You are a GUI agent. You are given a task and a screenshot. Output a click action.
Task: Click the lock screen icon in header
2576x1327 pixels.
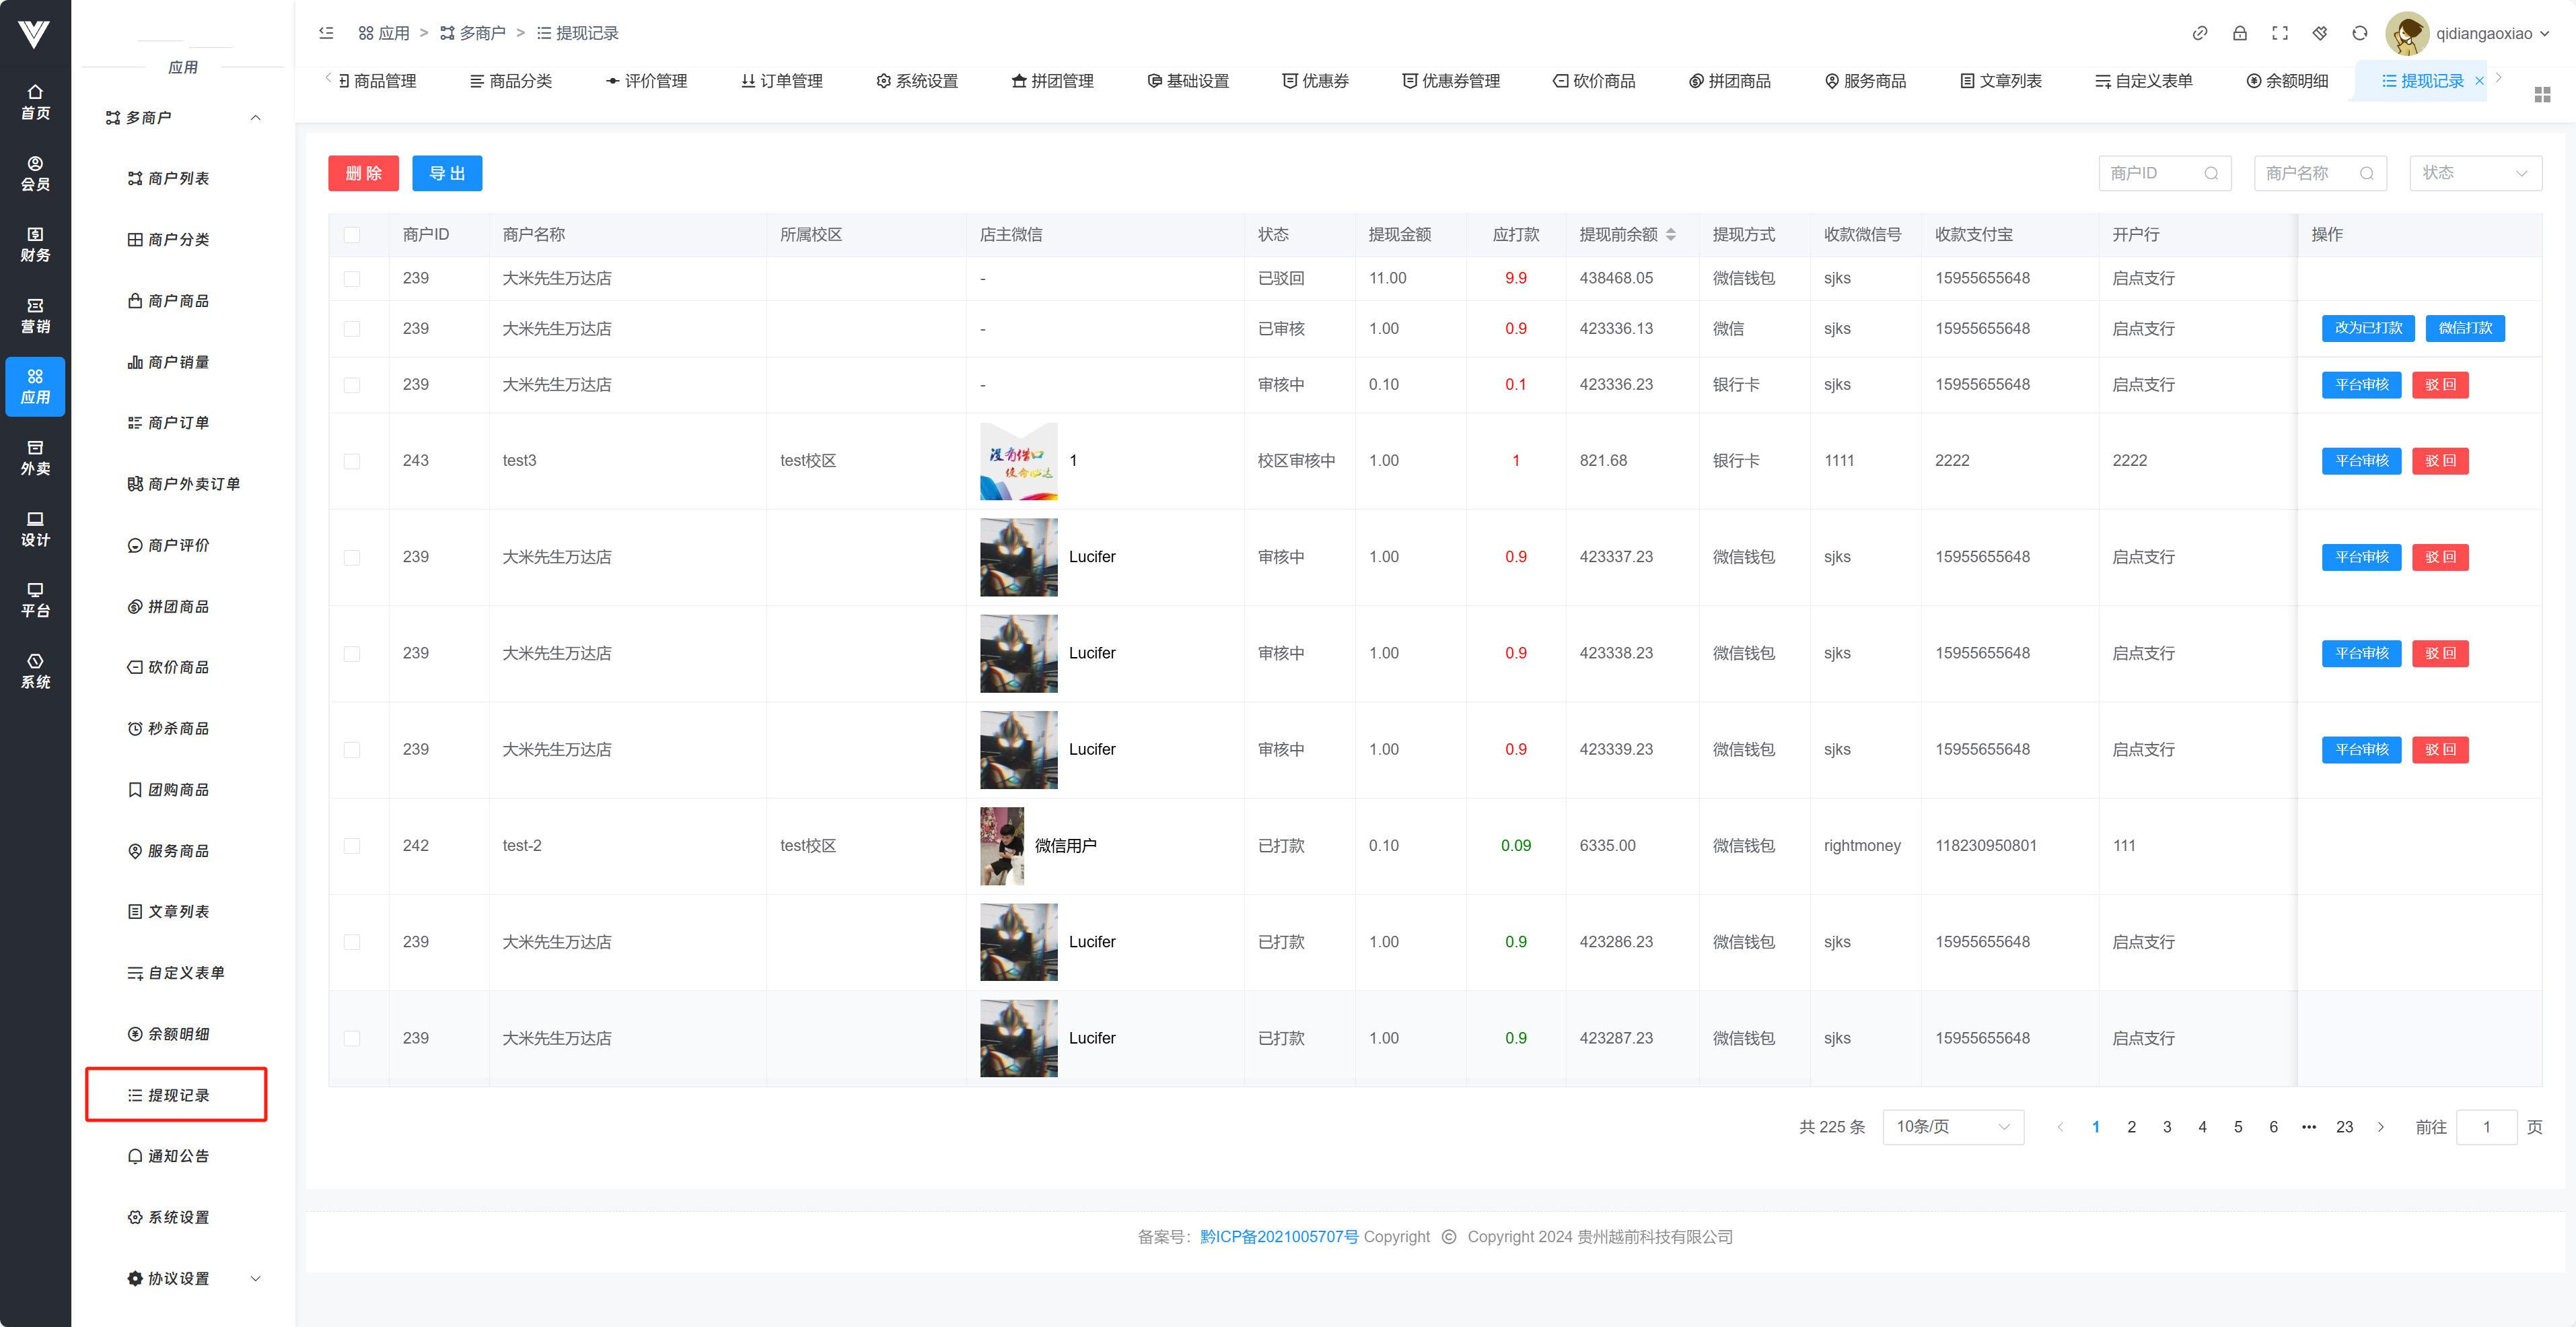pyautogui.click(x=2240, y=33)
